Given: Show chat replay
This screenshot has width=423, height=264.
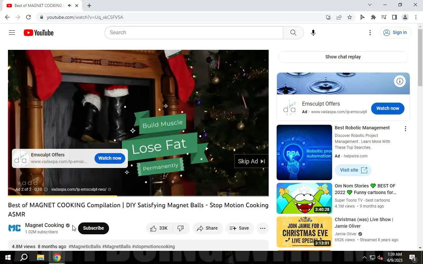Looking at the screenshot, I should click(343, 57).
